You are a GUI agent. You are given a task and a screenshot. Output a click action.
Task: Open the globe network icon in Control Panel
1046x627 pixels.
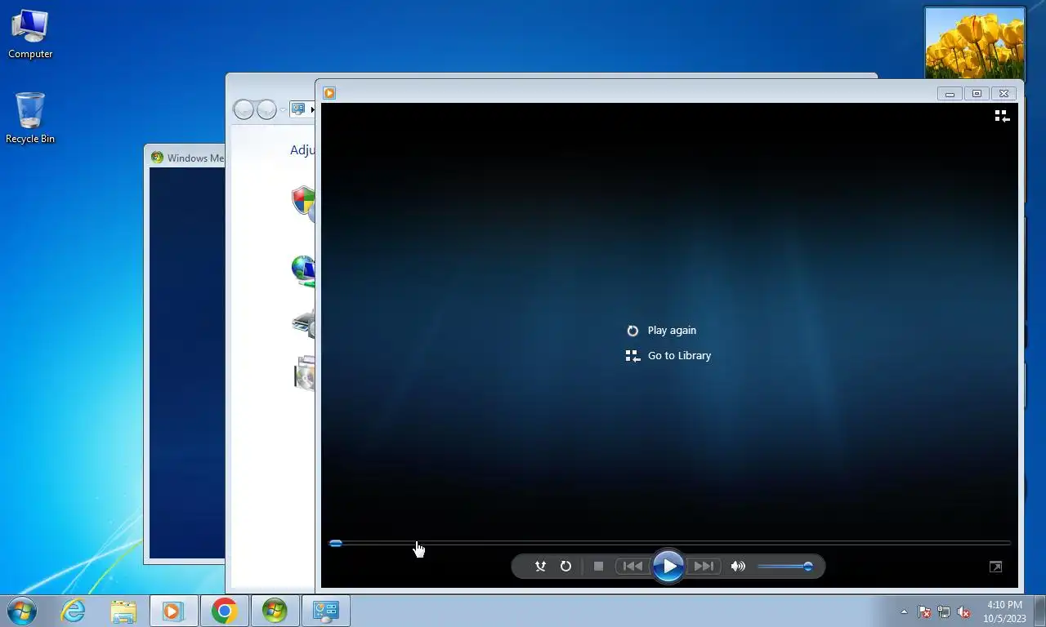coord(303,270)
